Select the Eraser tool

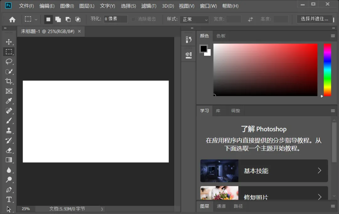9,150
